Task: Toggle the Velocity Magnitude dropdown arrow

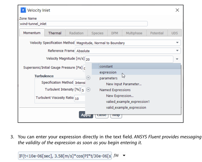Action: (x=177, y=59)
